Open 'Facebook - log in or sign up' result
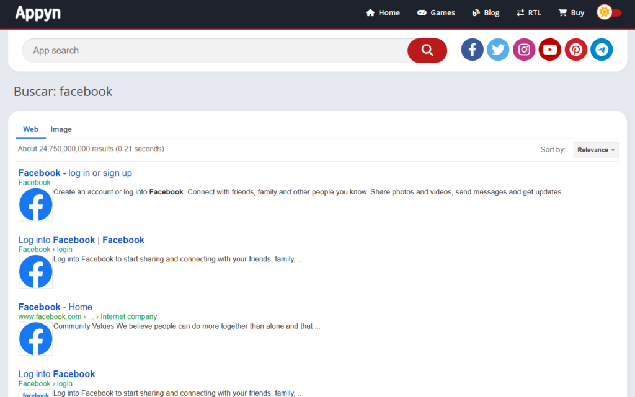Image resolution: width=635 pixels, height=397 pixels. click(74, 173)
